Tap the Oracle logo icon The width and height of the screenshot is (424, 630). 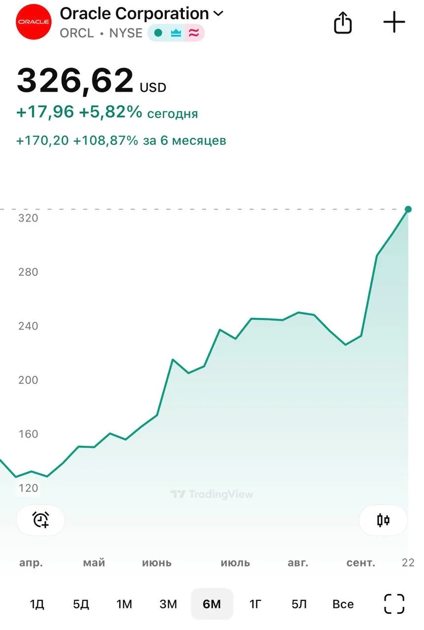tap(33, 22)
